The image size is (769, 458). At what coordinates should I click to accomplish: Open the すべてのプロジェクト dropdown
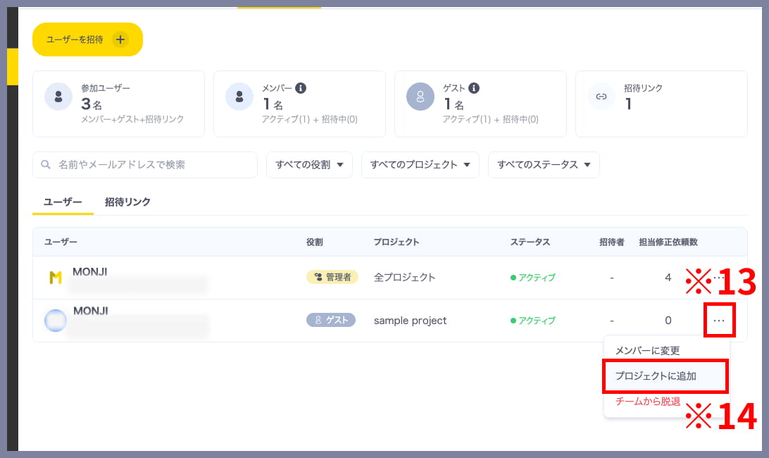coord(420,164)
